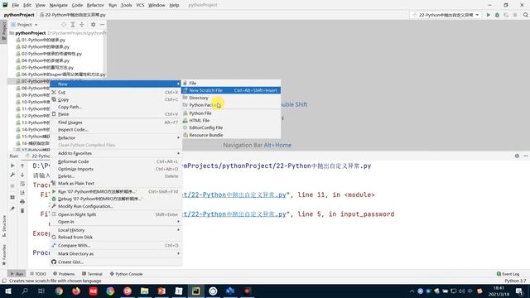Choose Resource Bundle option
Viewport: 530px width, 298px height.
pyautogui.click(x=231, y=135)
